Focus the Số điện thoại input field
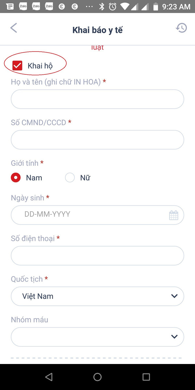The height and width of the screenshot is (390, 195). (x=97, y=255)
